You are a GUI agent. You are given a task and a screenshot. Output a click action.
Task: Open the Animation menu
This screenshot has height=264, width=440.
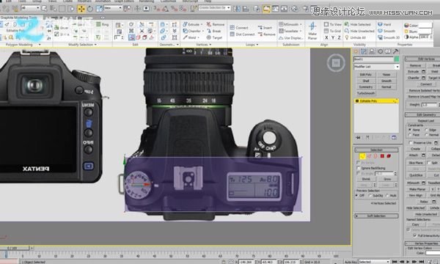point(103,1)
